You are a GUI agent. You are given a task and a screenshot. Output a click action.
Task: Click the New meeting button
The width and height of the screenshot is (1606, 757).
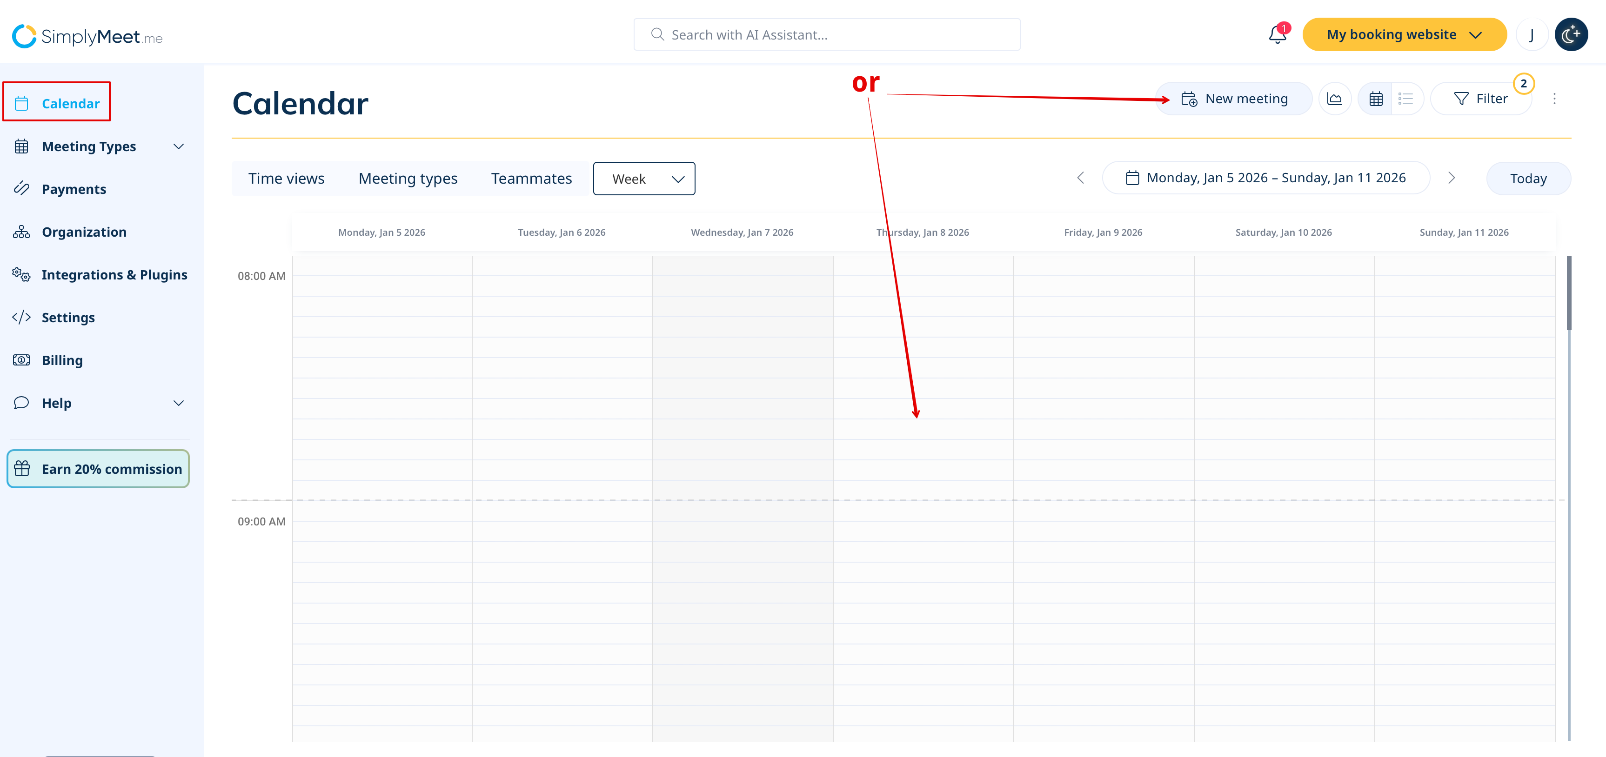click(1234, 99)
